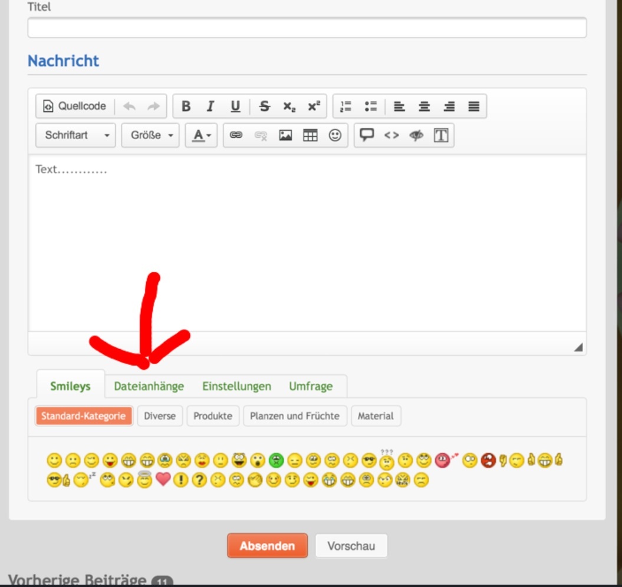Image resolution: width=622 pixels, height=587 pixels.
Task: Click the Titel input field
Action: (x=307, y=28)
